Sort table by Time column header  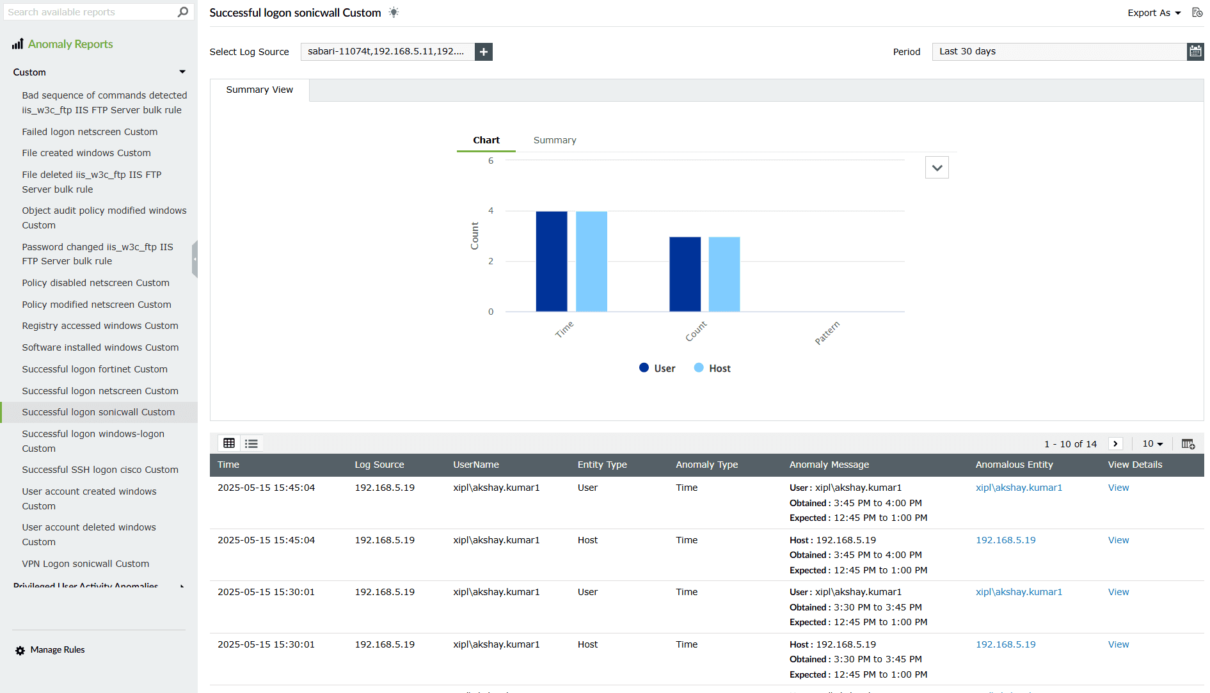pos(228,465)
